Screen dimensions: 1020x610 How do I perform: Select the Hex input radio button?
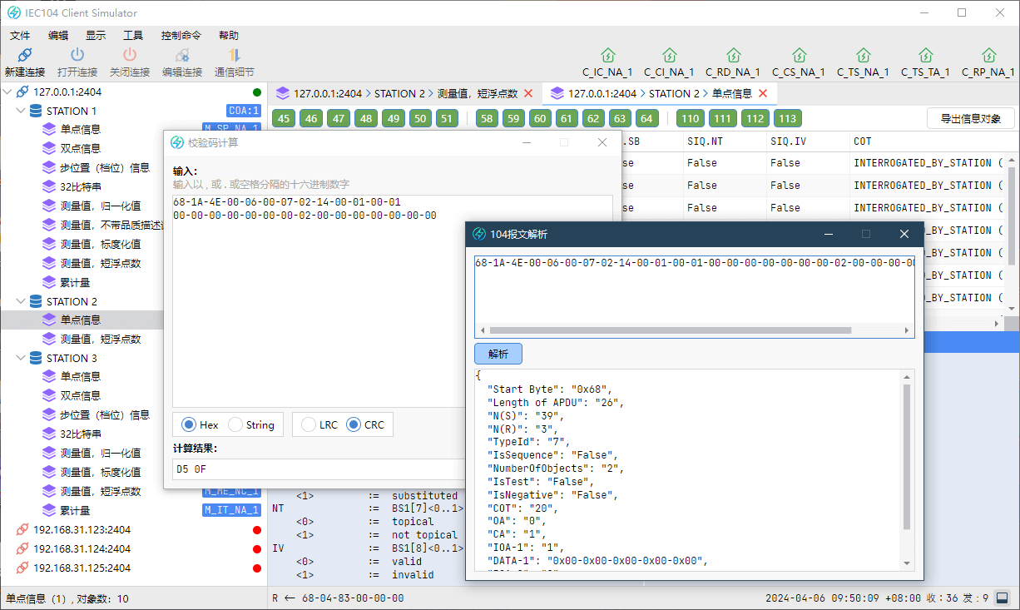[x=189, y=424]
